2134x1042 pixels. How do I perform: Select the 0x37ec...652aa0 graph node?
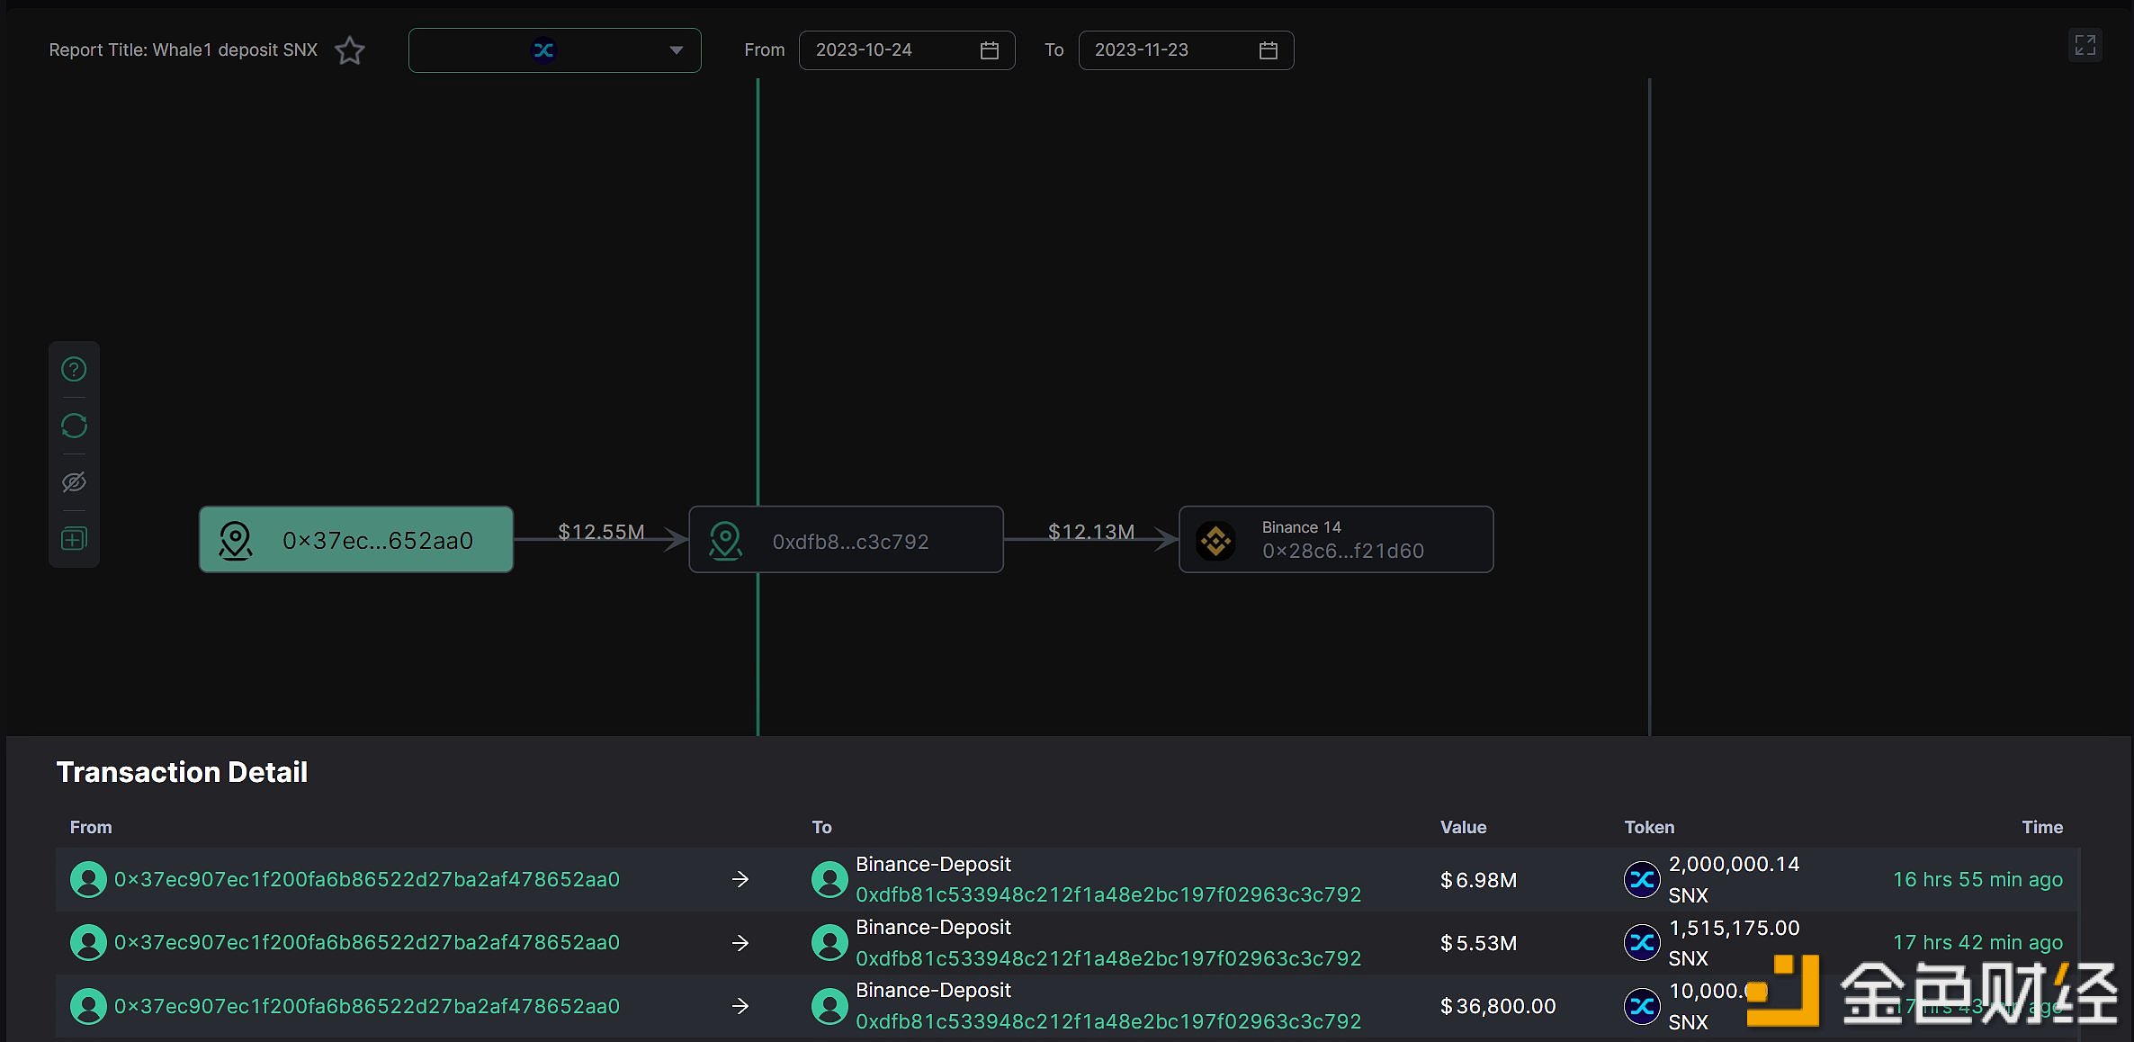click(356, 540)
